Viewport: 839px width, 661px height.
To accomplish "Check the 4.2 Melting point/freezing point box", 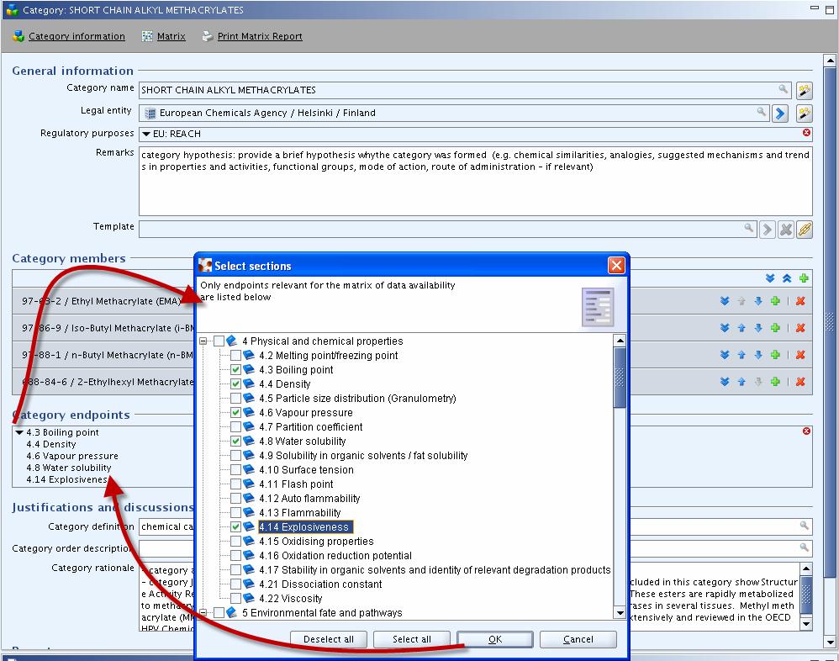I will point(235,356).
